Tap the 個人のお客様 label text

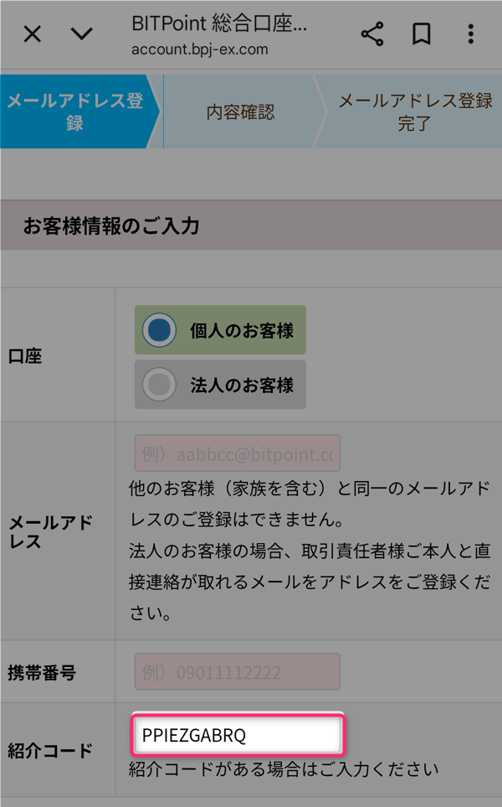tap(242, 330)
